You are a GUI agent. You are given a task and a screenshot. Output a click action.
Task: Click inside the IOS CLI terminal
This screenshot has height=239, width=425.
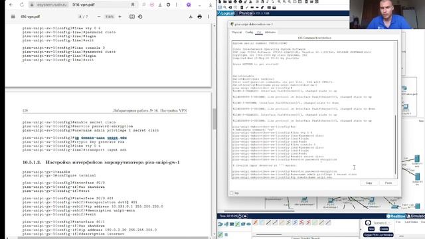click(x=313, y=110)
